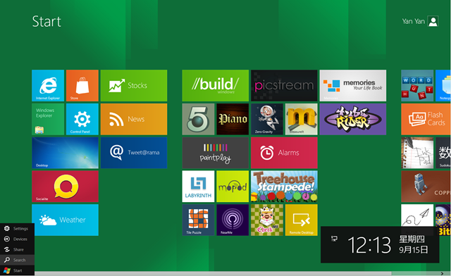The width and height of the screenshot is (451, 276).
Task: Click the horizontal scrollbar track
Action: click(x=213, y=273)
